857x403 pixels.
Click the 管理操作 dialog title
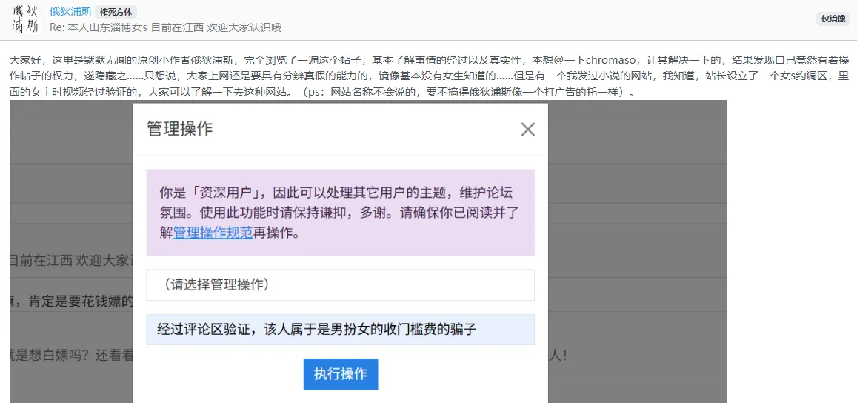point(180,129)
